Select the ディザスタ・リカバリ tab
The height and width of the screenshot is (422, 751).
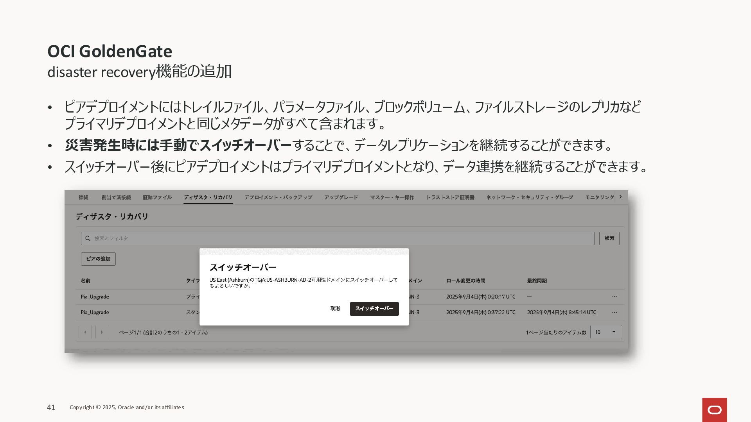pyautogui.click(x=208, y=197)
